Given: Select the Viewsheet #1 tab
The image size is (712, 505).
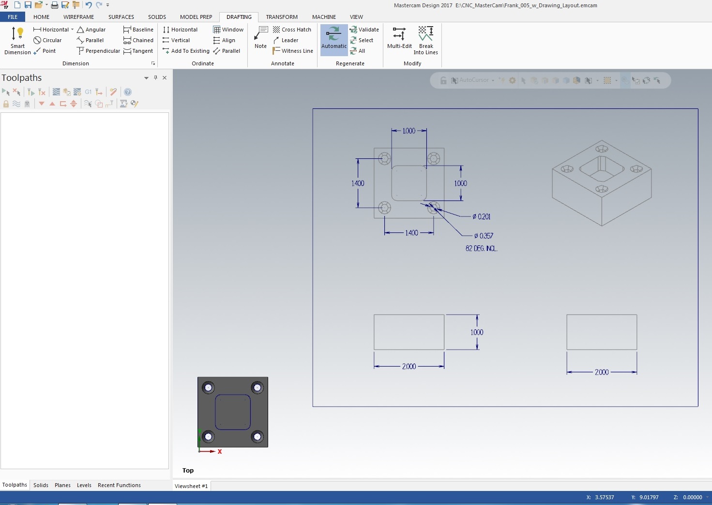Looking at the screenshot, I should [x=191, y=486].
